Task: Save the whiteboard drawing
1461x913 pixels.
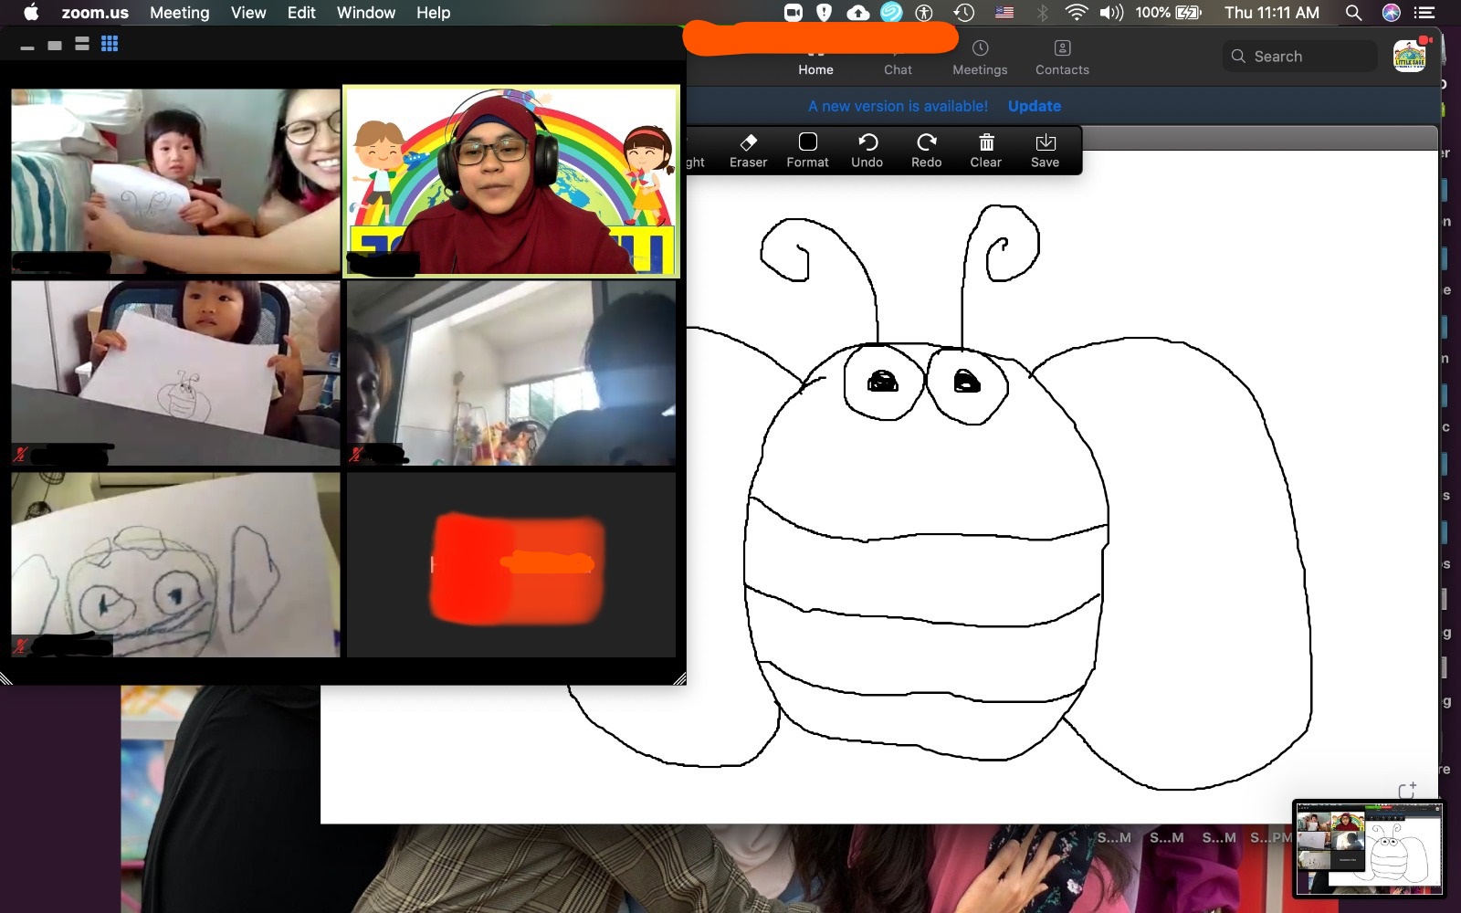Action: (x=1045, y=151)
